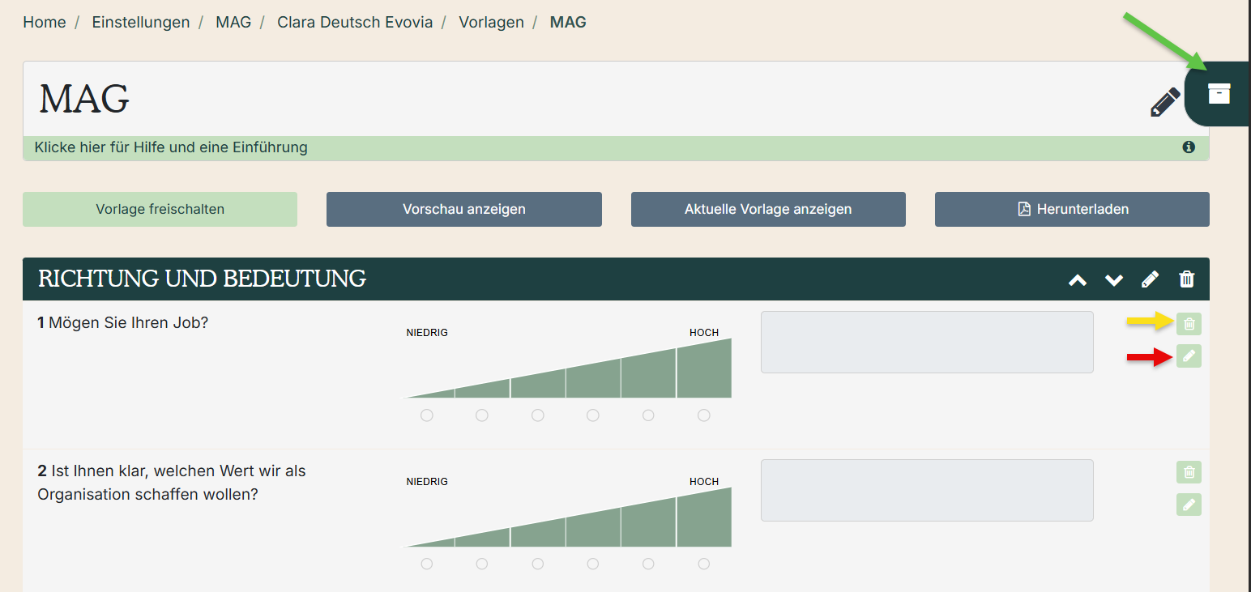Click Vorlage freischalten button

click(160, 209)
